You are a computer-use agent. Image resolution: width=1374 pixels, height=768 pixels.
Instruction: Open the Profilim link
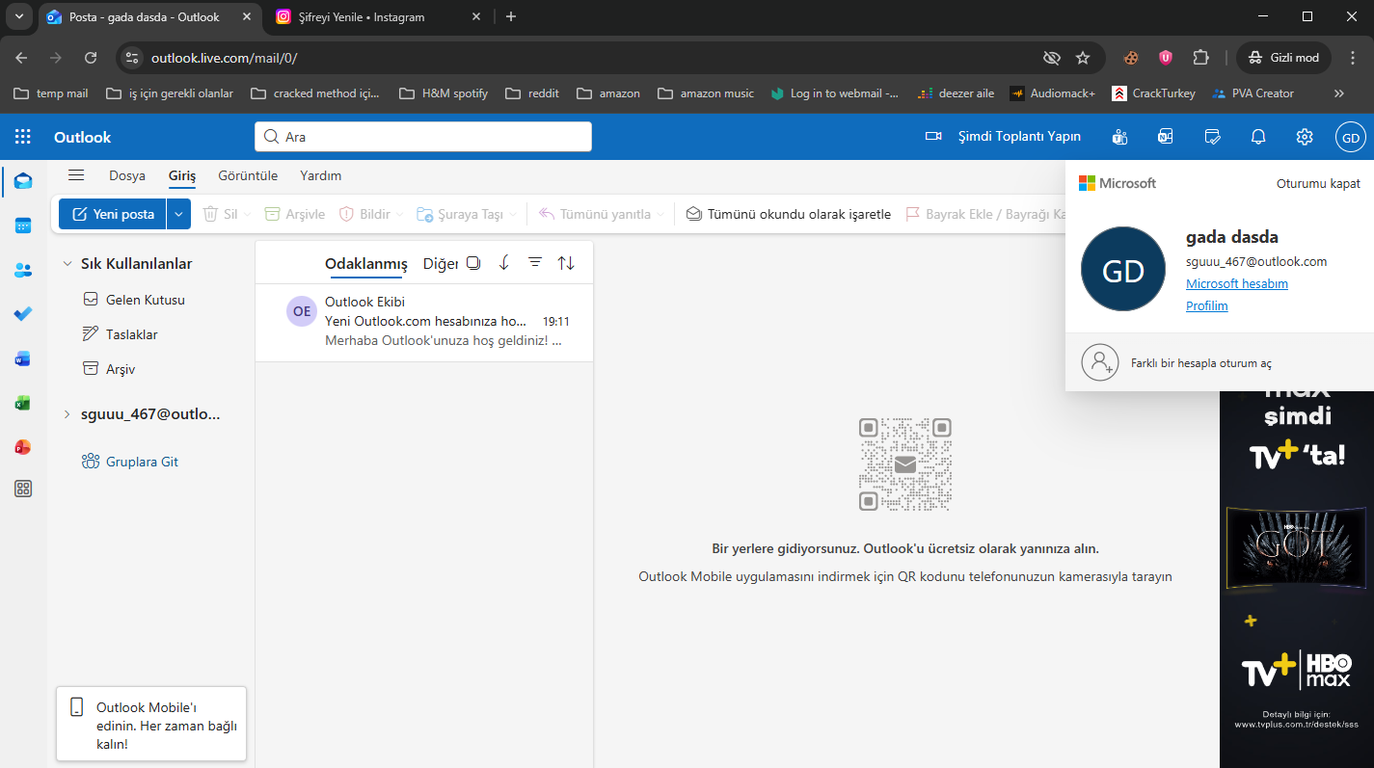pyautogui.click(x=1207, y=305)
